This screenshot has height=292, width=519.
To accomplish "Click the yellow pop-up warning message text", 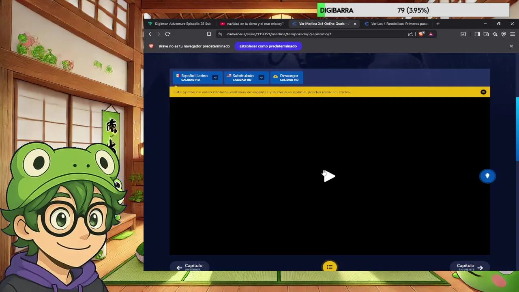I will coord(262,92).
